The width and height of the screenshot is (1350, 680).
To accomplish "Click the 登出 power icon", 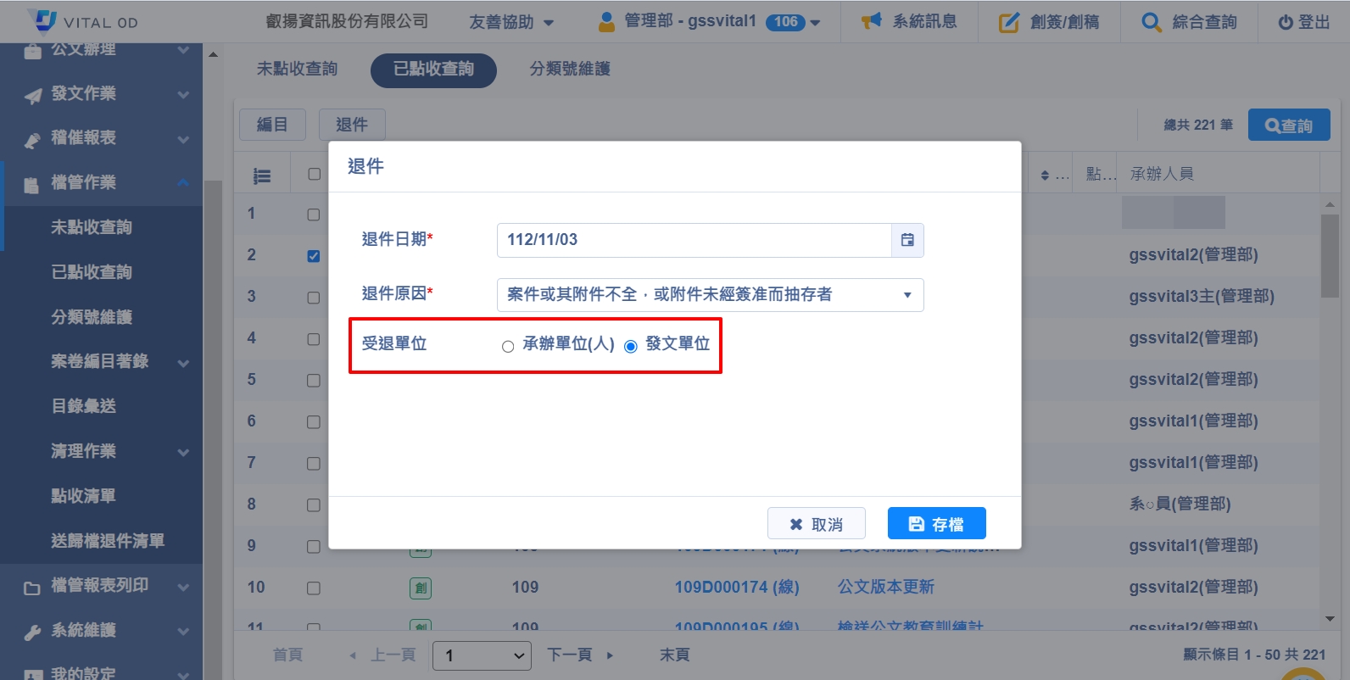I will [1286, 22].
